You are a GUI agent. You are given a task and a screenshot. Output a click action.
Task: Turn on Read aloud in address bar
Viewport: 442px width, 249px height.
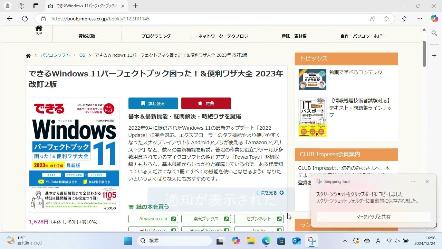coord(373,19)
